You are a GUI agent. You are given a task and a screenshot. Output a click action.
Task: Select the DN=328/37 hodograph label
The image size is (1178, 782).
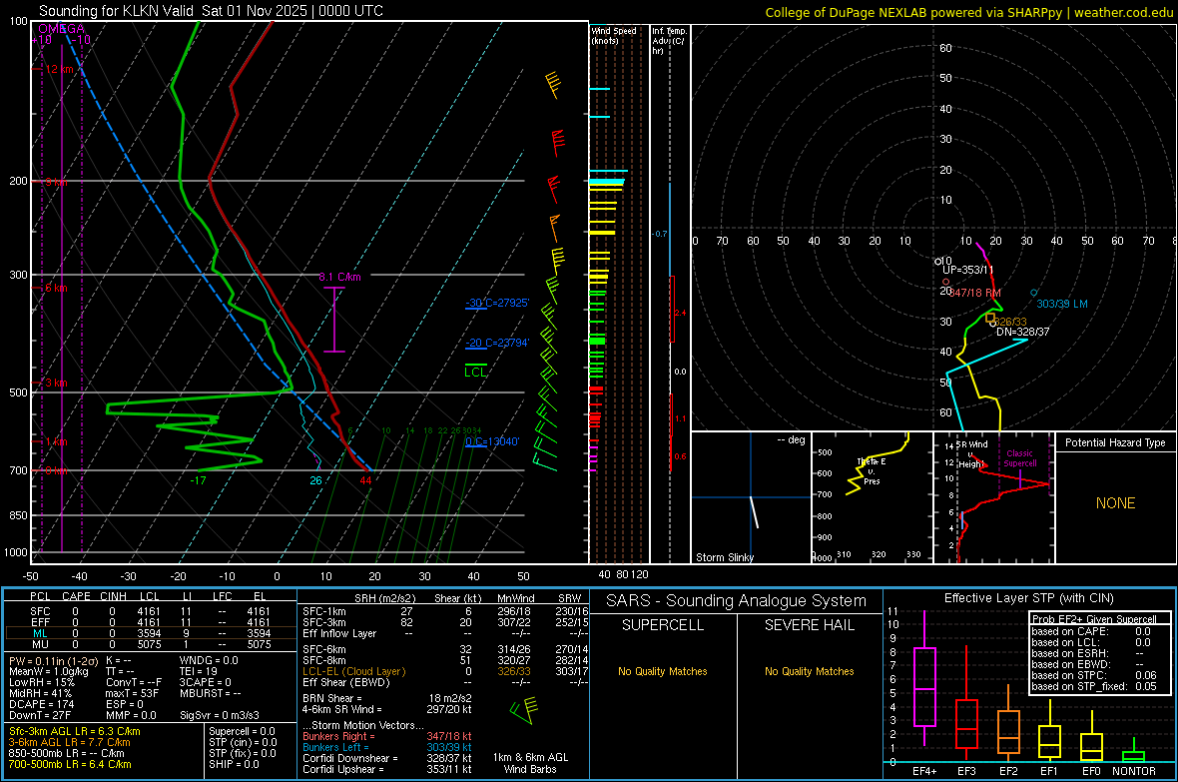1022,332
